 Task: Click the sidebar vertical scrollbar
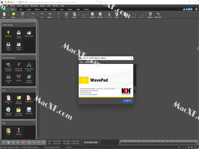38,78
